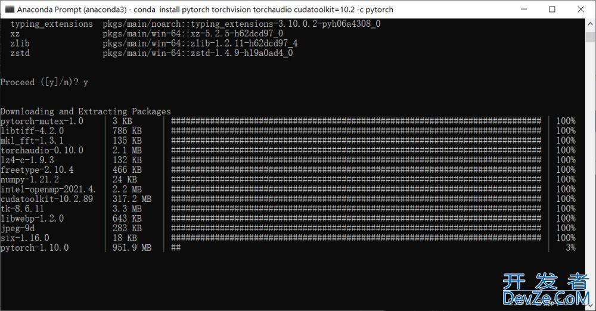Image resolution: width=596 pixels, height=311 pixels.
Task: Click the 100% value on the six-1.16.0 row
Action: (x=566, y=238)
